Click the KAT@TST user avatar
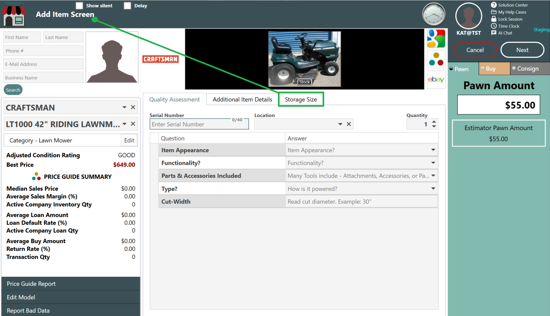Viewport: 550px width, 316px height. 469,16
